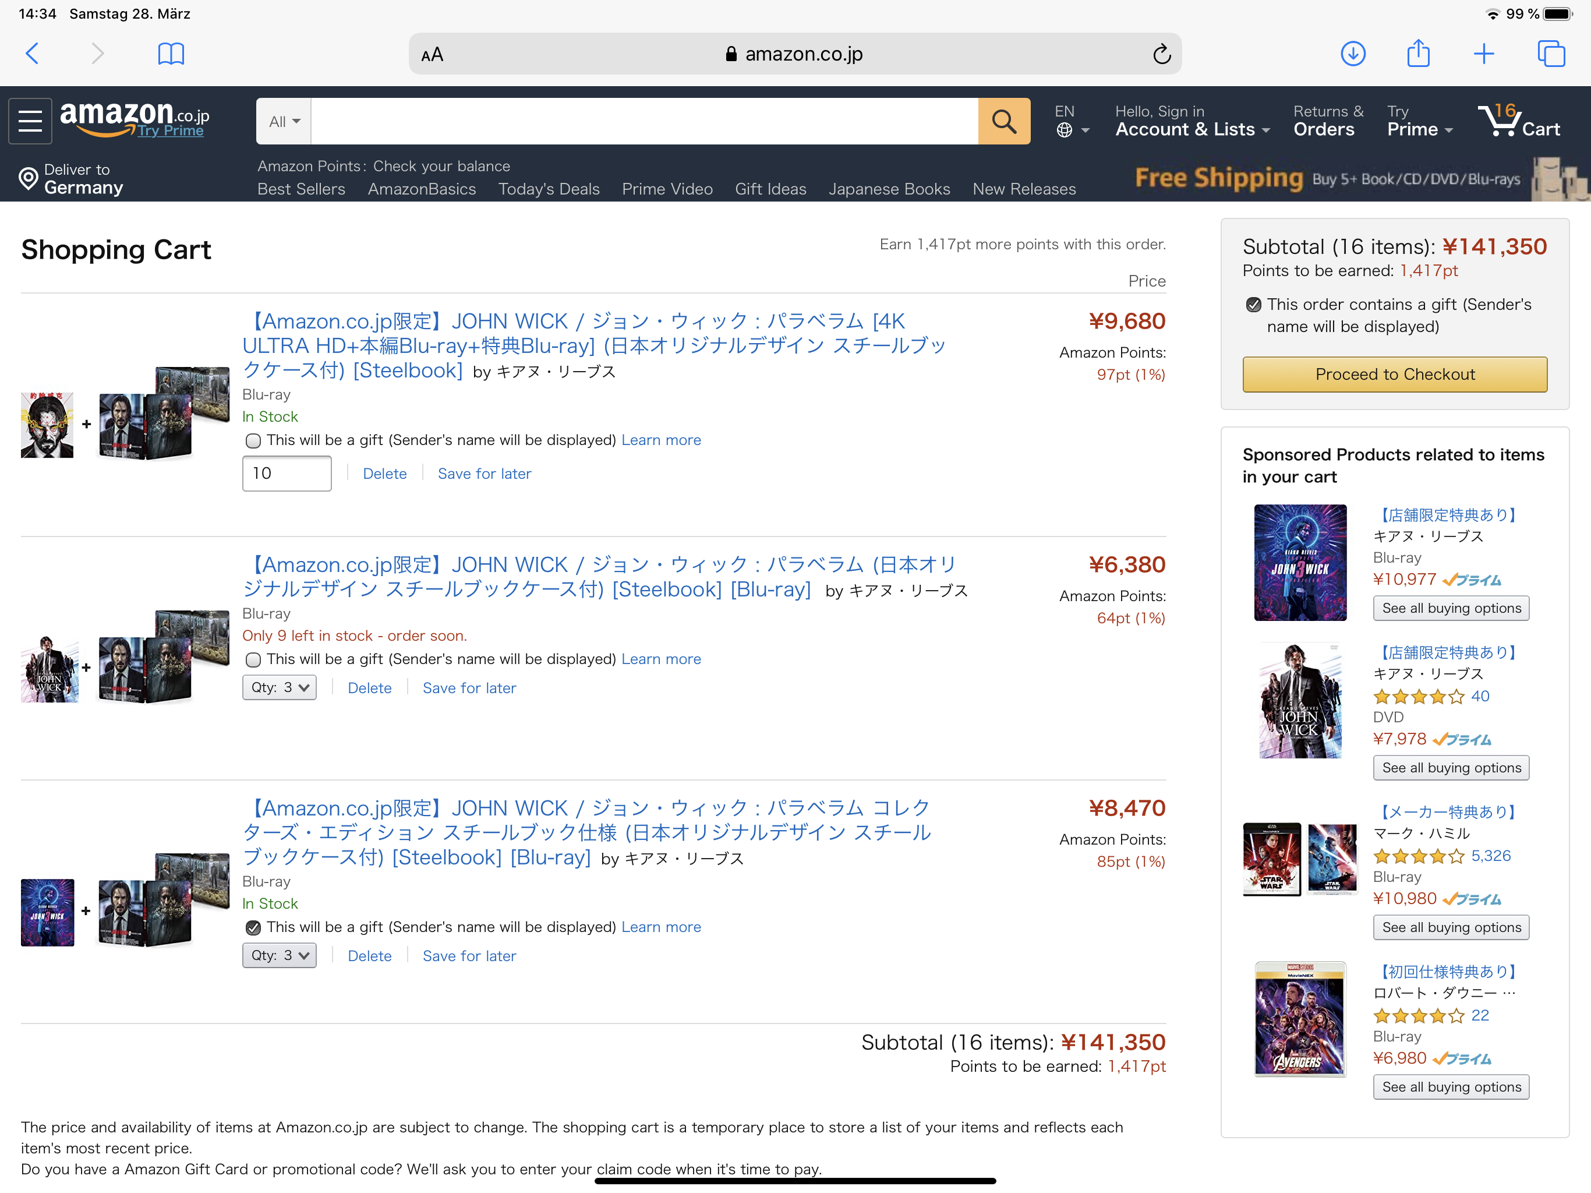
Task: Open Qty dropdown for ¥8,470 item
Action: click(279, 955)
